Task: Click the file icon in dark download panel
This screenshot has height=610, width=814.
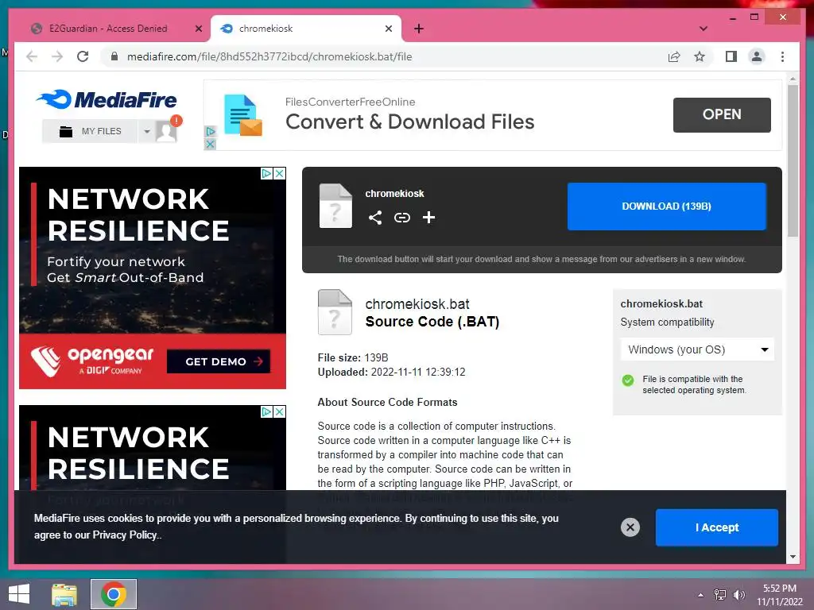Action: [335, 206]
